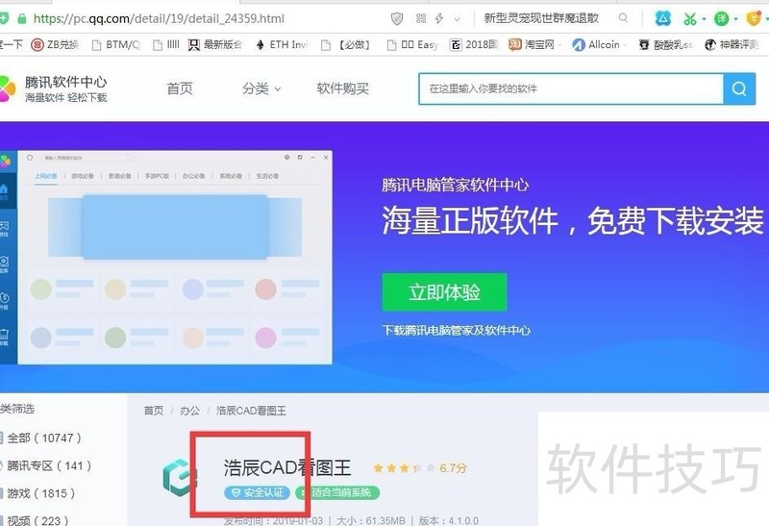Click the 浩辰CAD看图王 app icon
This screenshot has height=526, width=769.
pos(180,477)
